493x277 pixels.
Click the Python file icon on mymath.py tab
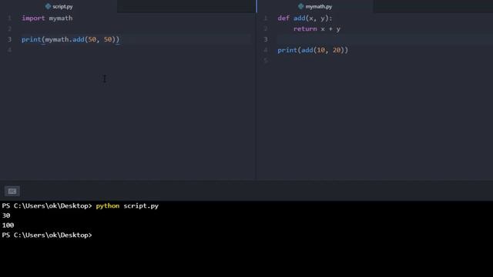[x=301, y=6]
